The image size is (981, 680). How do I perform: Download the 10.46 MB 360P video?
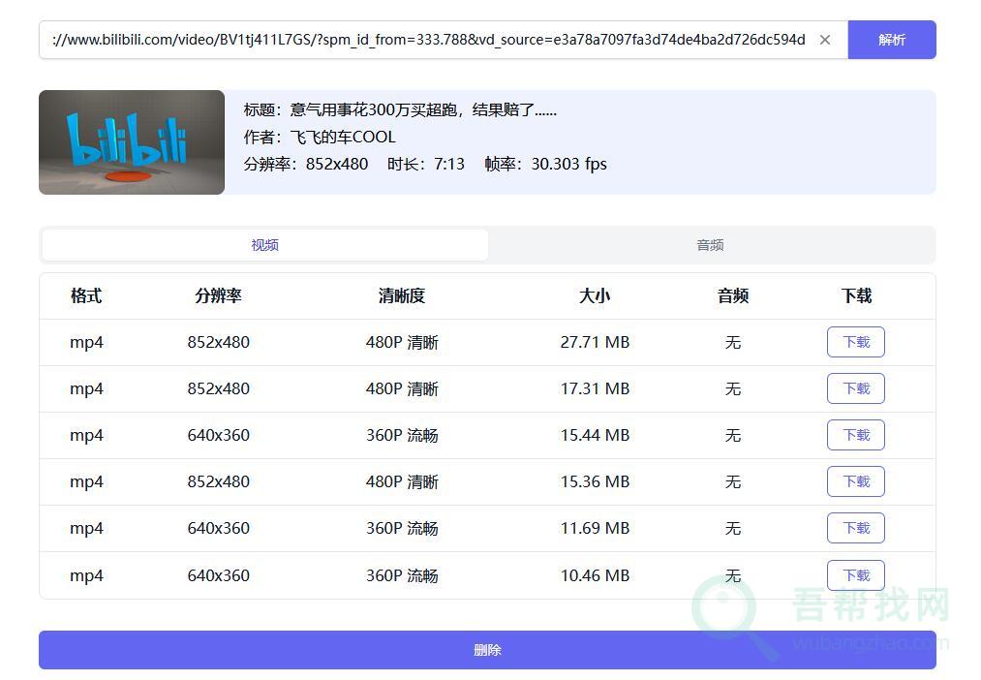point(855,575)
